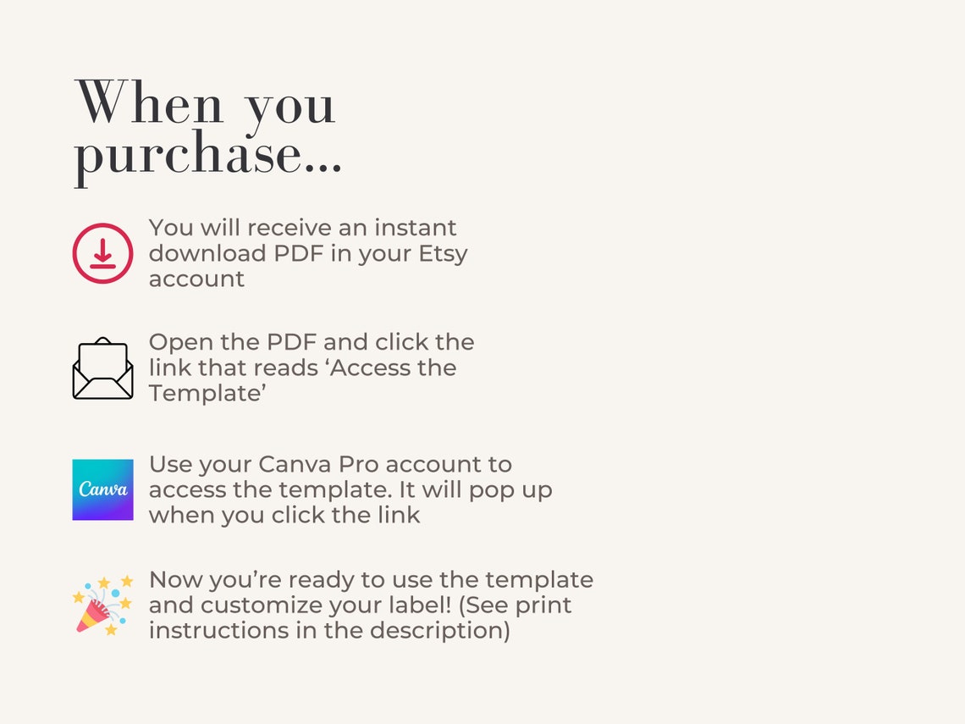The image size is (965, 724).
Task: Click the word 'Template’' below envelope step
Action: point(207,394)
